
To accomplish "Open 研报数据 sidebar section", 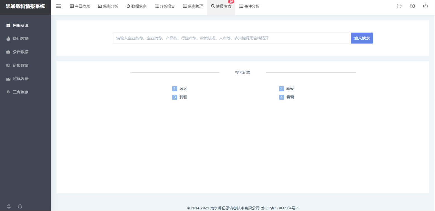I will point(20,65).
